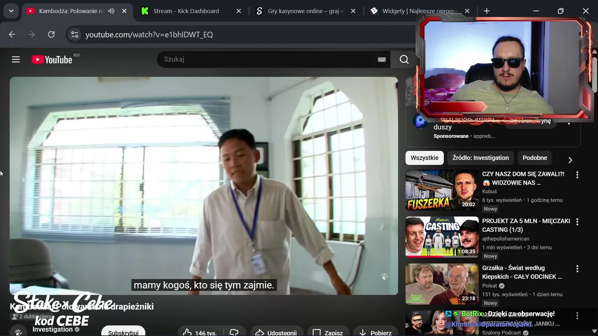Click the address bar URL
This screenshot has height=336, width=598.
tap(149, 35)
